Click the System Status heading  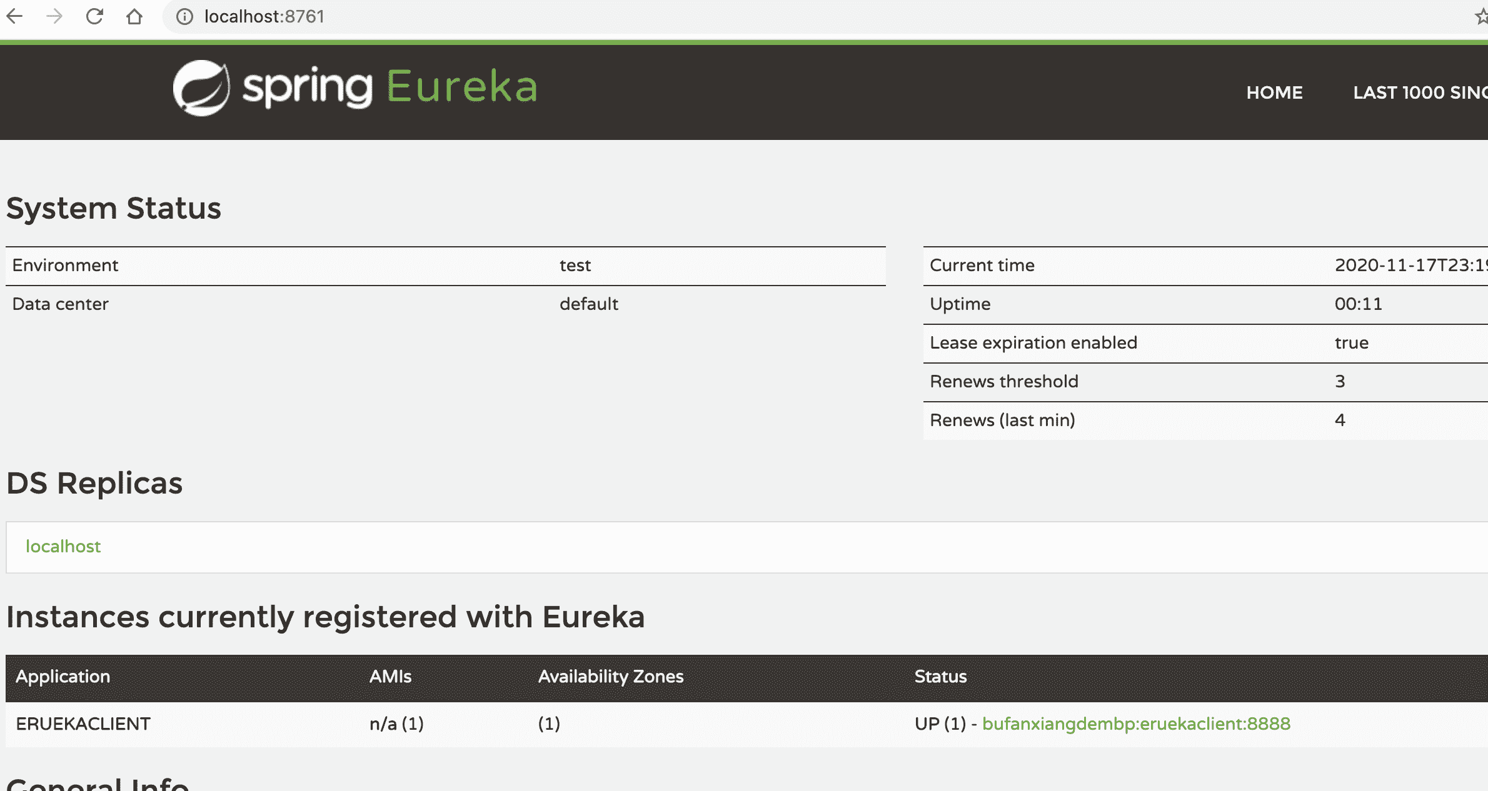pos(114,208)
